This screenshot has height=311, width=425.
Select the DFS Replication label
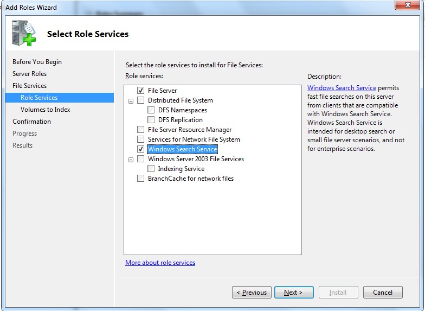pyautogui.click(x=181, y=120)
